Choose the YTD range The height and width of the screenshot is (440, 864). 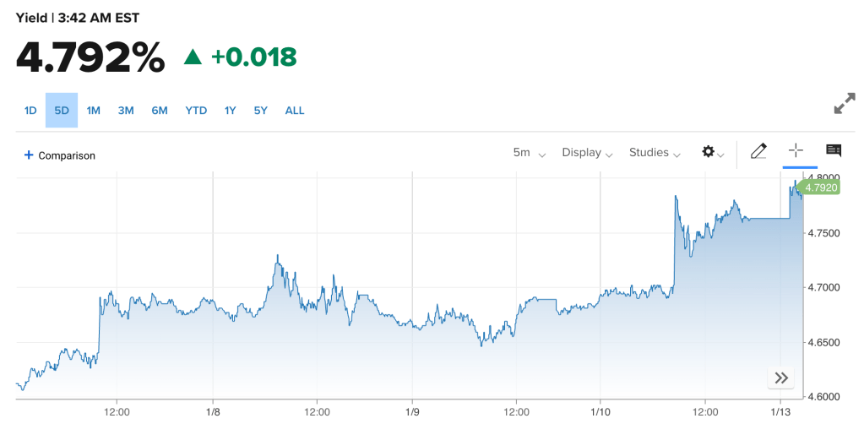pyautogui.click(x=196, y=111)
